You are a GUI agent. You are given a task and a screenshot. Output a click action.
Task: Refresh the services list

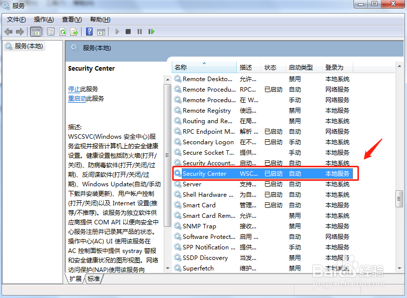tap(63, 31)
